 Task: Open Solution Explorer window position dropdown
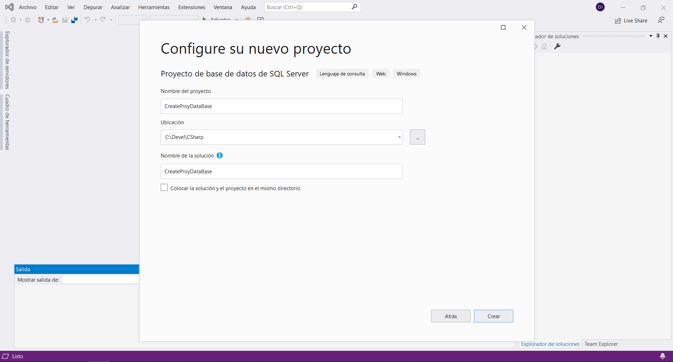coord(651,36)
